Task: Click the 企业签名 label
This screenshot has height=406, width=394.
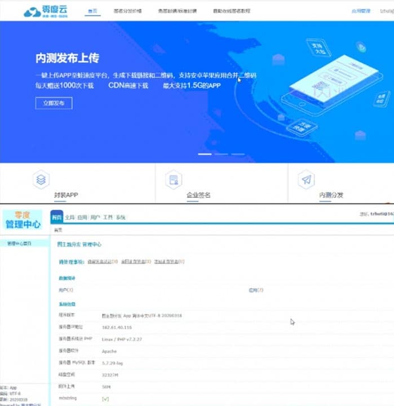Action: tap(198, 195)
